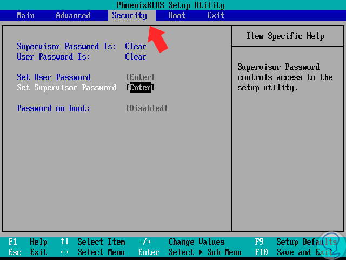Click the Item Specific Help heading

[x=285, y=36]
